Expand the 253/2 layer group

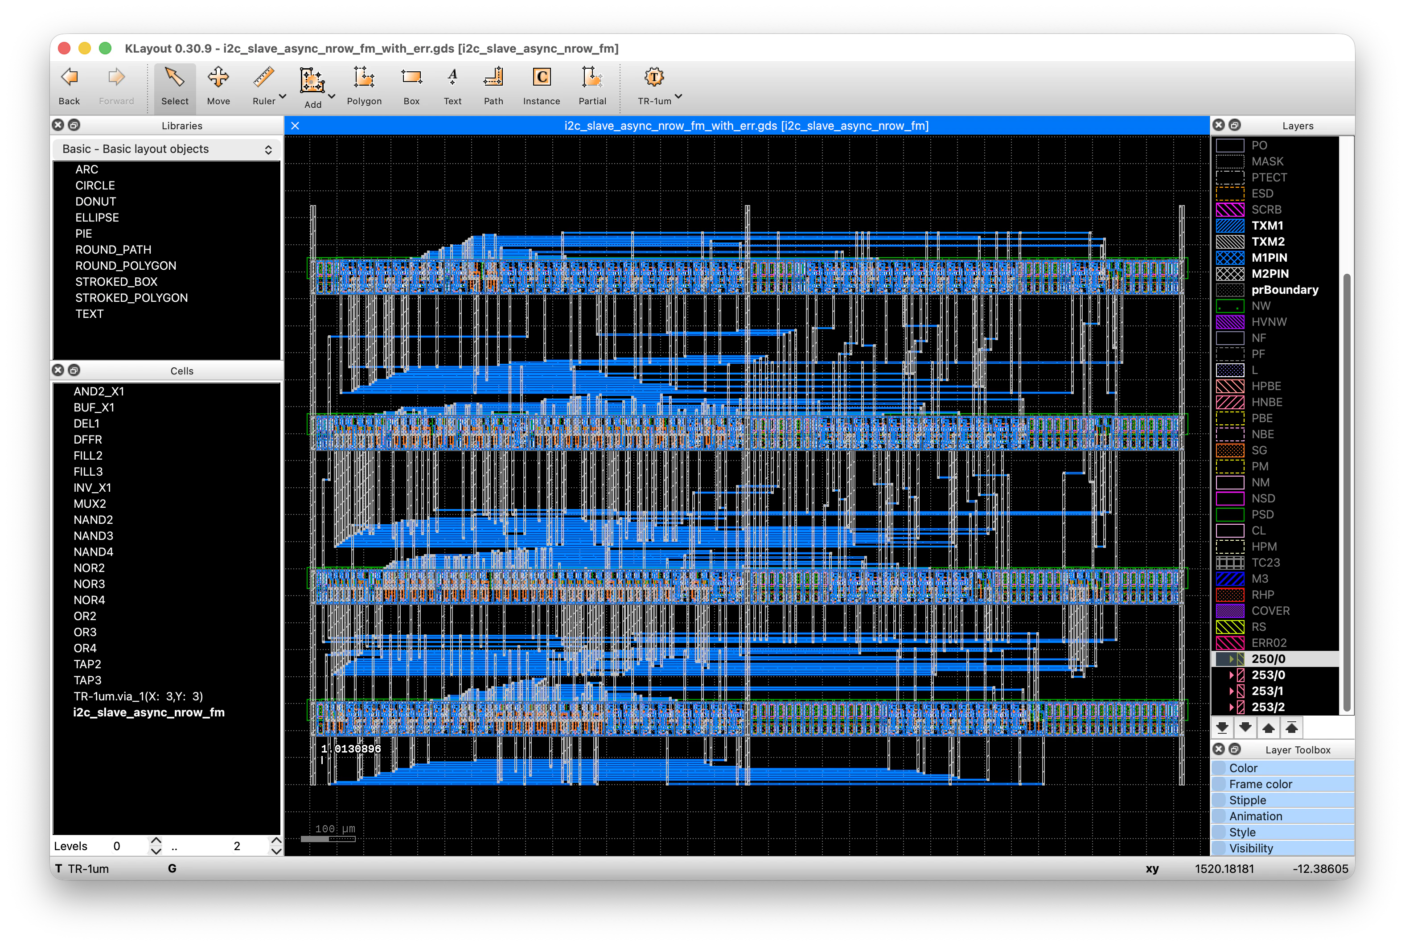coord(1231,707)
